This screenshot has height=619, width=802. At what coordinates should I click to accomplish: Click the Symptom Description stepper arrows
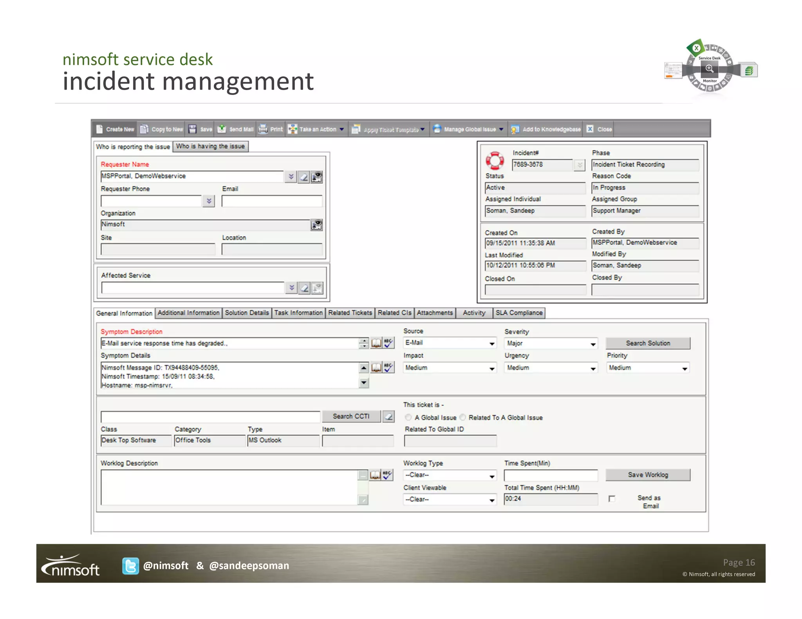point(364,344)
